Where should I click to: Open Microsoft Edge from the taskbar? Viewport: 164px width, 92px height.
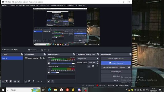(49, 90)
